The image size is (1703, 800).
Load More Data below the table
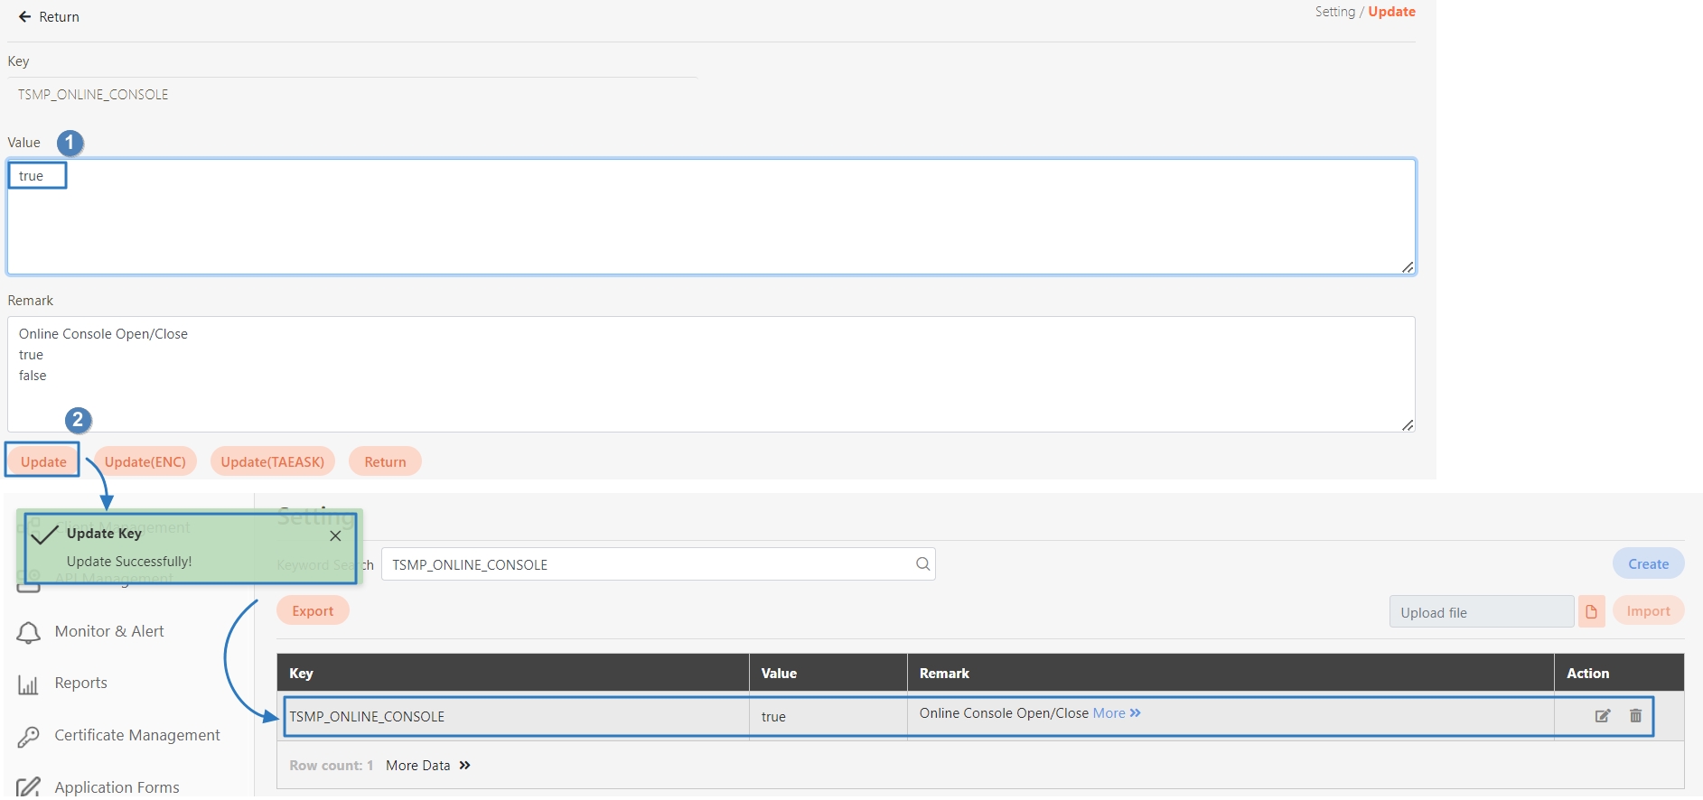pos(427,766)
